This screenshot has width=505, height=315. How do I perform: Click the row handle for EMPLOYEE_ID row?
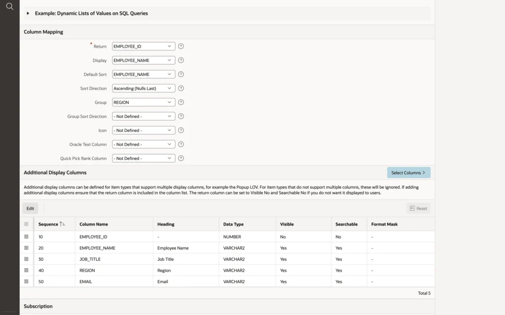point(27,237)
